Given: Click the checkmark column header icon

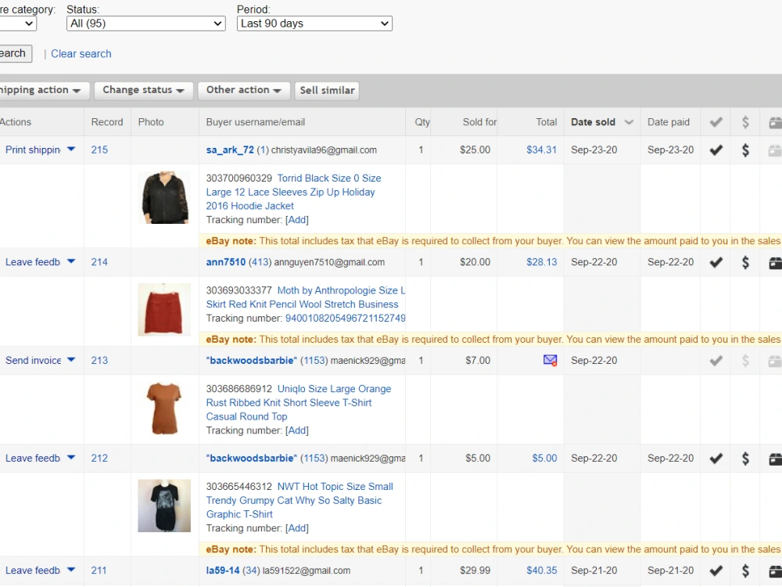Looking at the screenshot, I should point(716,122).
